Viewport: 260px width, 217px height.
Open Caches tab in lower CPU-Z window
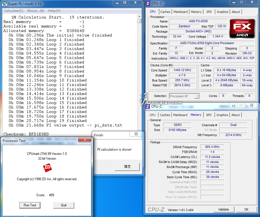point(165,115)
